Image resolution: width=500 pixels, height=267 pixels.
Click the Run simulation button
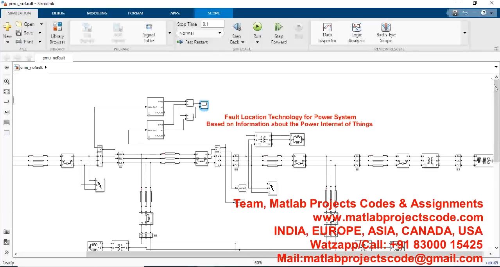point(257,27)
